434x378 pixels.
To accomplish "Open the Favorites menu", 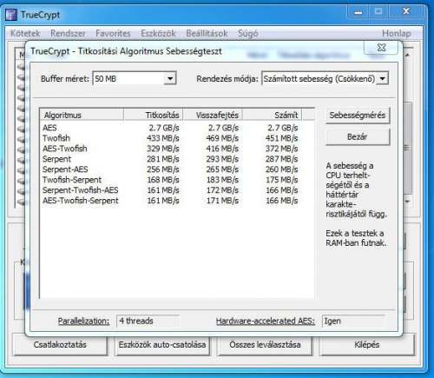I will (x=113, y=33).
